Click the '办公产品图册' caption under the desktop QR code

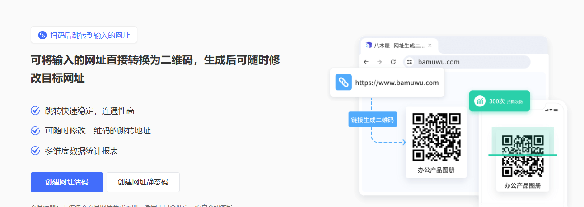tap(436, 170)
